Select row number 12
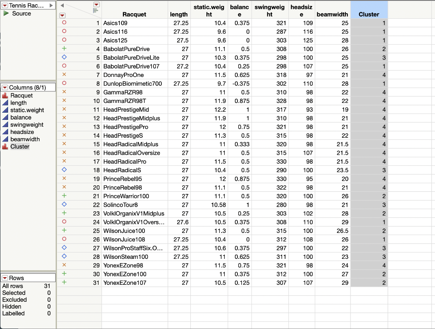This screenshot has height=329, width=435. [x=96, y=118]
